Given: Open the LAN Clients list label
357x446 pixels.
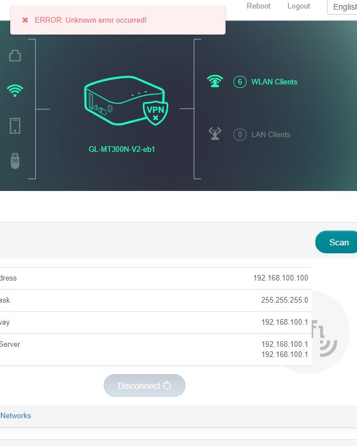Looking at the screenshot, I should coord(271,134).
